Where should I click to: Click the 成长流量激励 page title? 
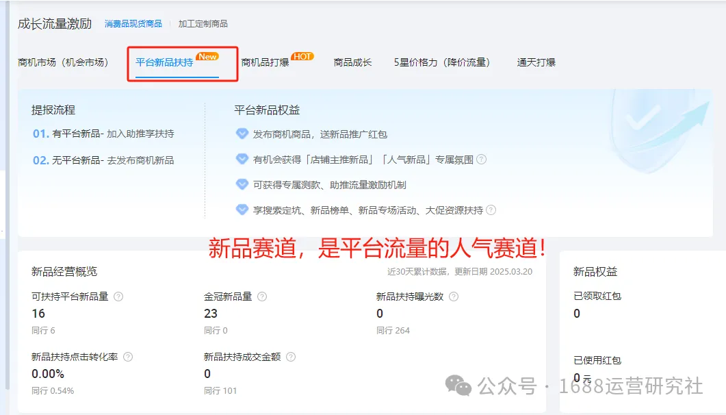pos(55,23)
